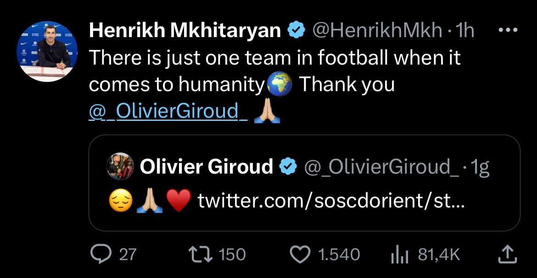Screen dimensions: 537x278
Task: Click Olivier Giroud's verified badge
Action: (289, 166)
